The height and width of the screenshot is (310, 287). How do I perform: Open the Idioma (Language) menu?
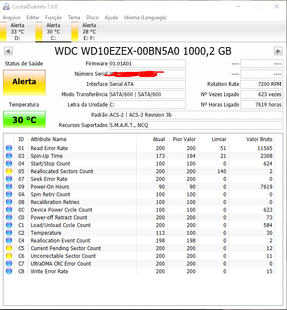(x=145, y=18)
